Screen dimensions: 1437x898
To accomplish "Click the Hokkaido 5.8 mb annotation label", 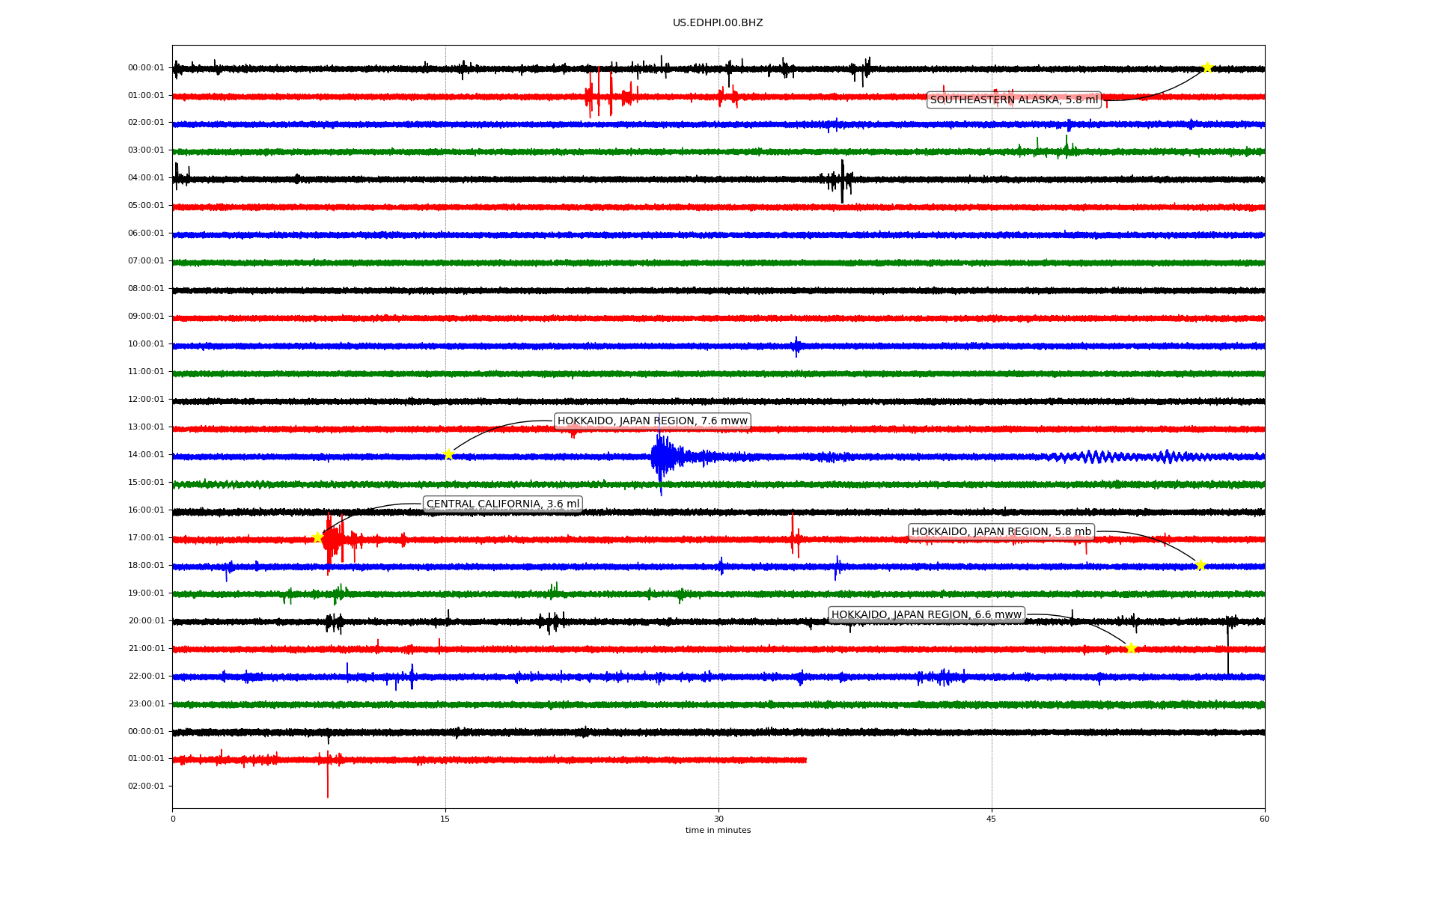I will point(1001,531).
